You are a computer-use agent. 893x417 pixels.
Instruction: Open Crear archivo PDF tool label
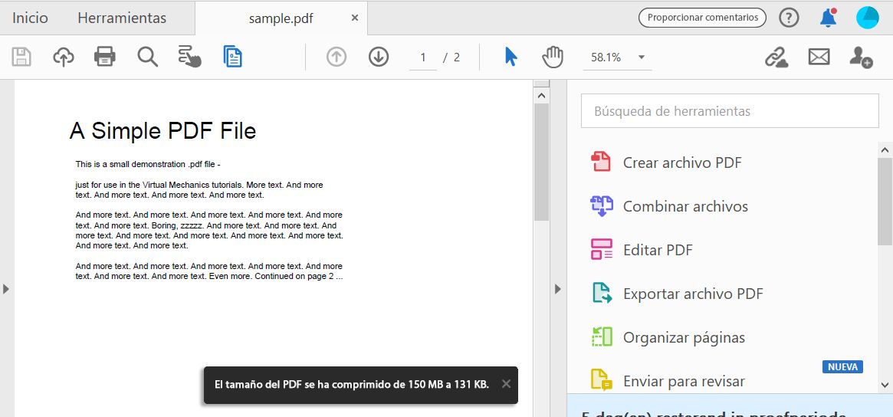682,163
